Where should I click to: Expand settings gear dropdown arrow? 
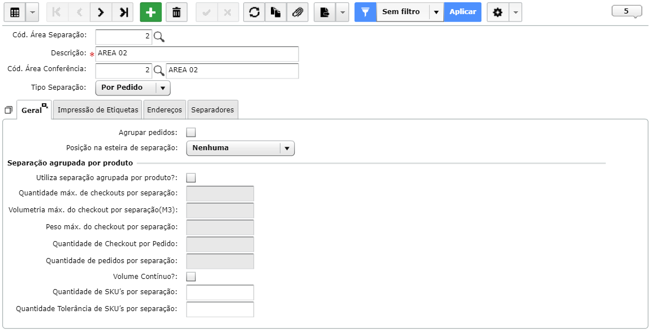click(515, 12)
